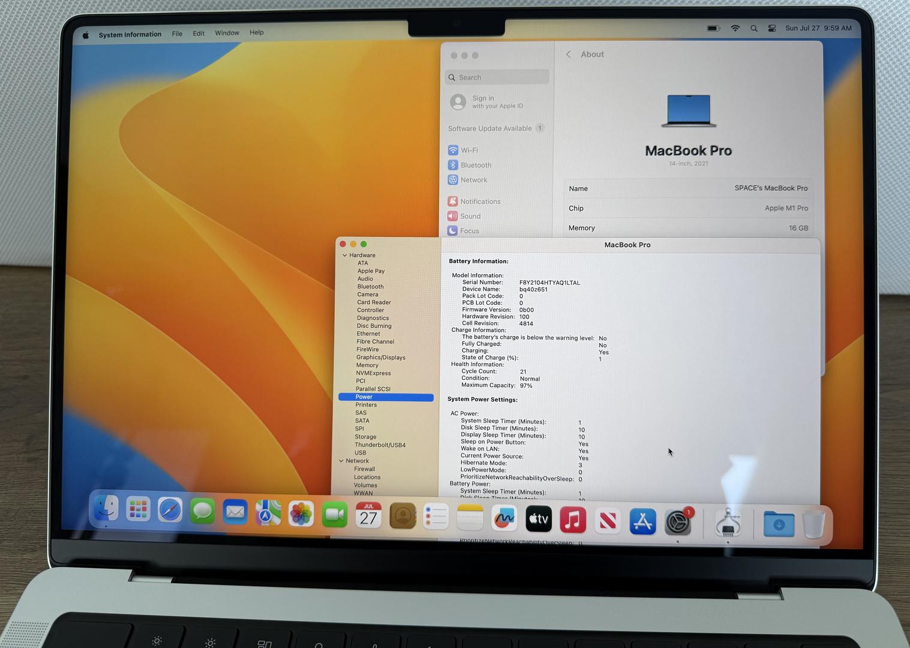Click the battery status icon in menu bar
This screenshot has height=648, width=910.
713,28
